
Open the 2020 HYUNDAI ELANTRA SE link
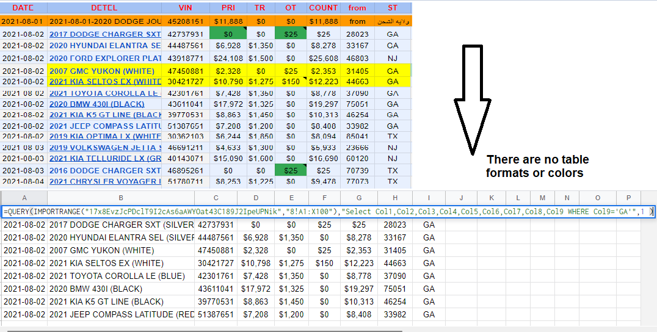105,46
